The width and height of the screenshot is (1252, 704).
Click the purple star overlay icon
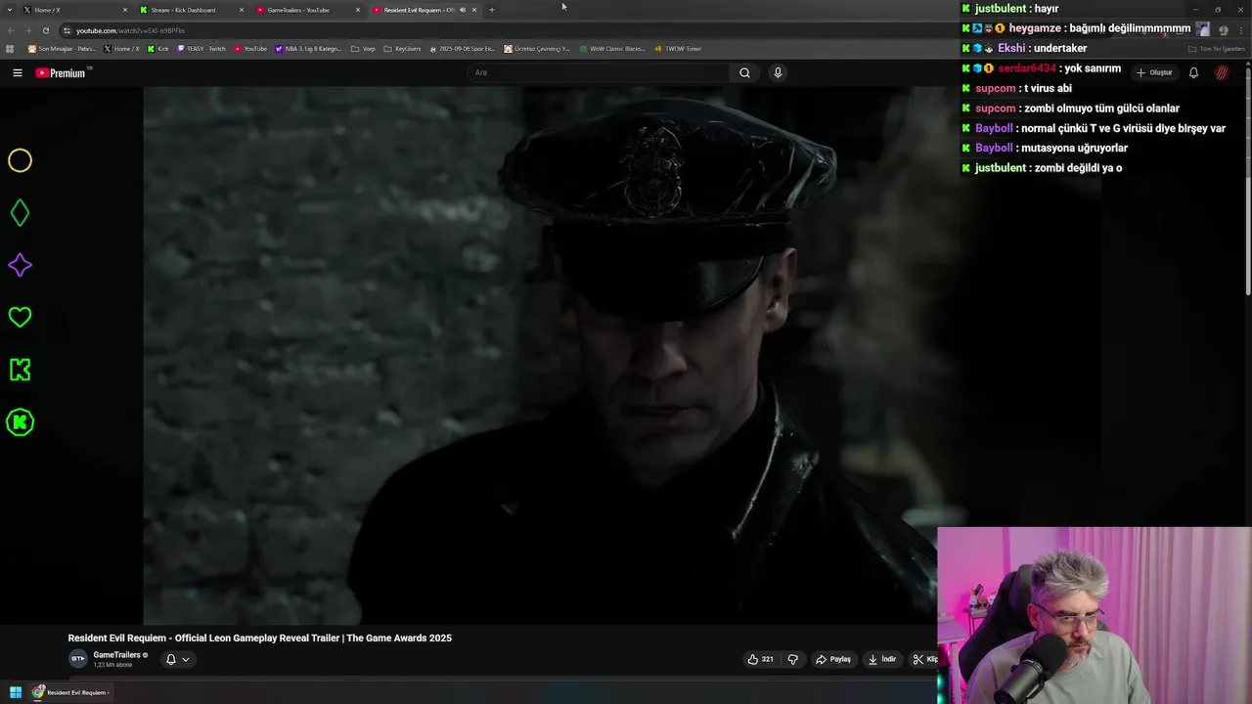(20, 265)
